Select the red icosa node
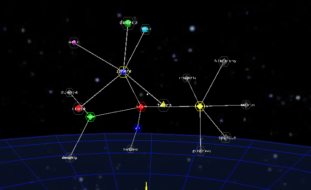 point(79,109)
